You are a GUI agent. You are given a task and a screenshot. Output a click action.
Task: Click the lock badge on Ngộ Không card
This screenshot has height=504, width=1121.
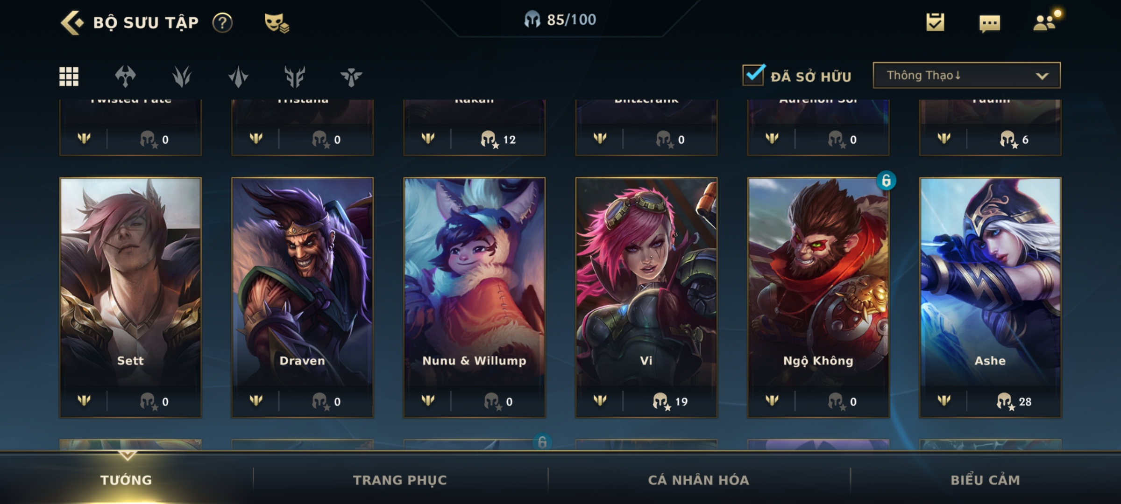click(886, 180)
